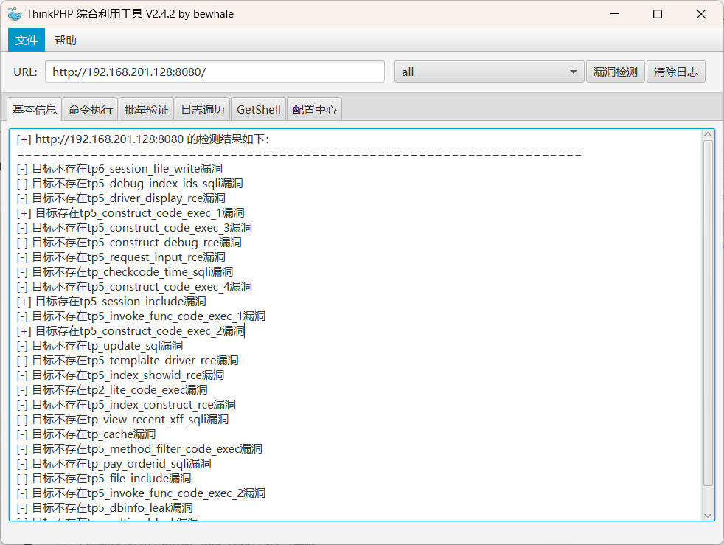Click the log area vertical scrollbar thumb
Screen dimensions: 724x545
click(x=708, y=310)
